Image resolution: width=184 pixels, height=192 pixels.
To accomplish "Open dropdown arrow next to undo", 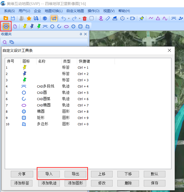I will (x=69, y=18).
